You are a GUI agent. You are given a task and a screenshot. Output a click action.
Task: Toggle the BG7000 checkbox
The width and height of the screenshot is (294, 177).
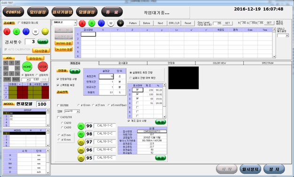tap(58, 105)
